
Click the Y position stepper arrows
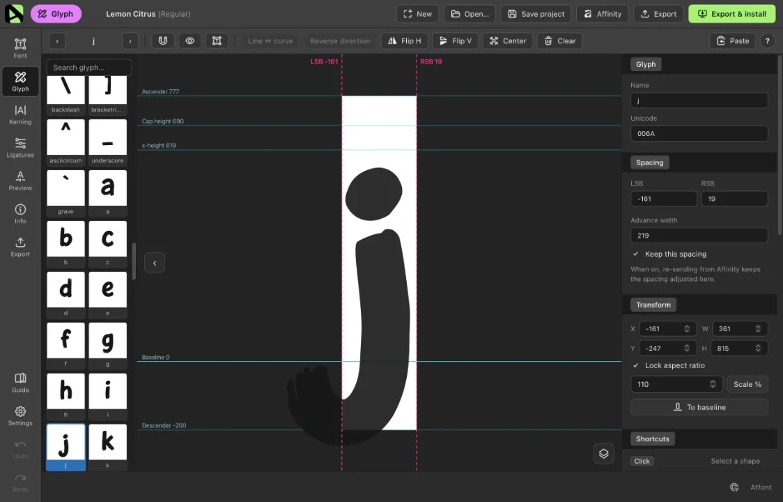click(x=687, y=348)
